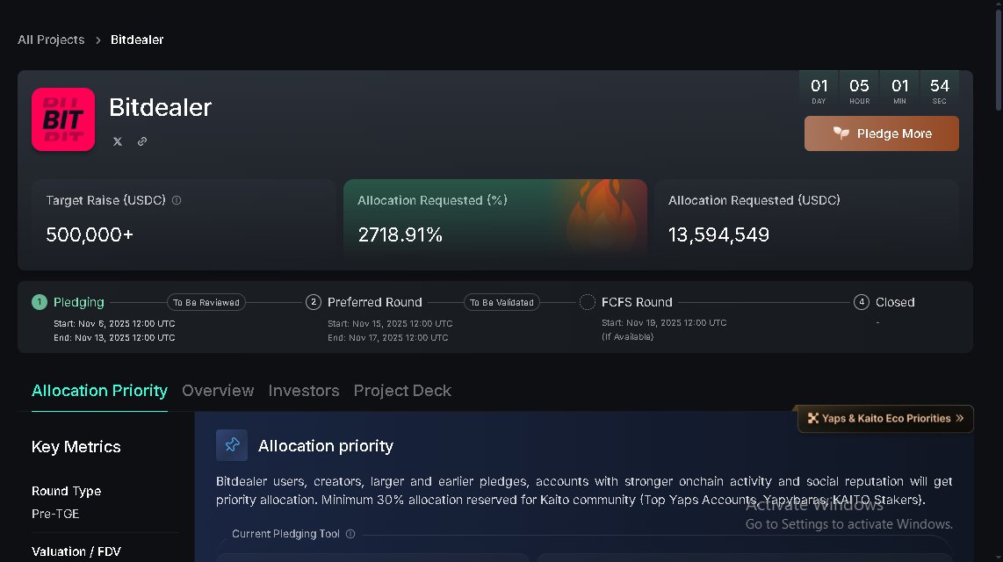Click the Key Metrics heading
Image resolution: width=1003 pixels, height=562 pixels.
pos(76,447)
